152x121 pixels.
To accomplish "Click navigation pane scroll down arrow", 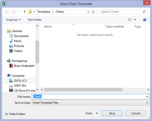I will click(37, 90).
